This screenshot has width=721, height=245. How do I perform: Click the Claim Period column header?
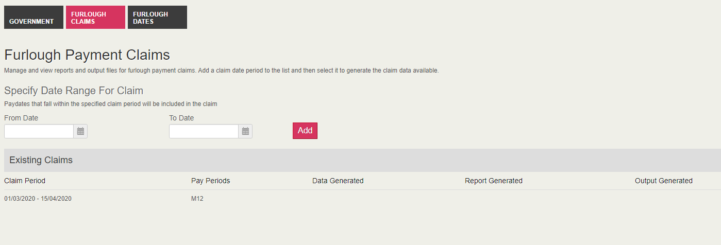click(x=25, y=181)
